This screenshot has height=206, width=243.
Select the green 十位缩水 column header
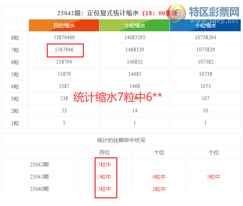(134, 26)
